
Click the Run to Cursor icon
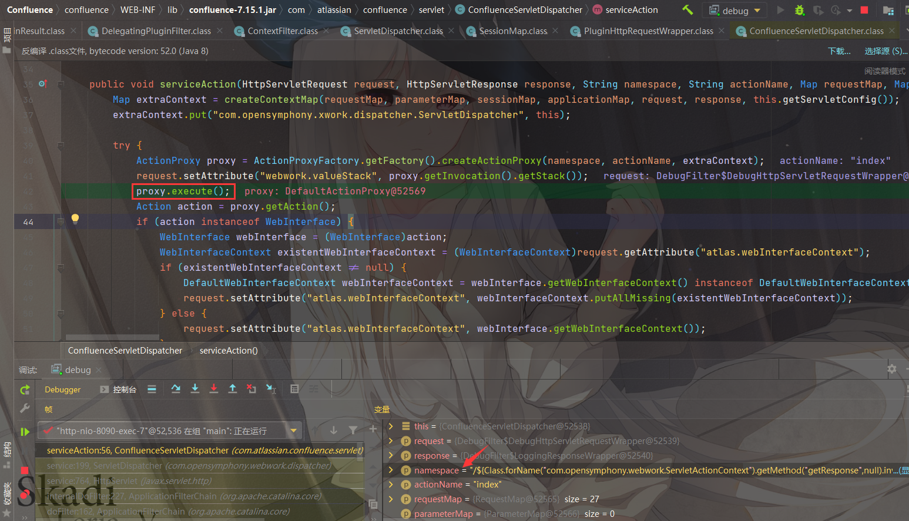point(271,389)
